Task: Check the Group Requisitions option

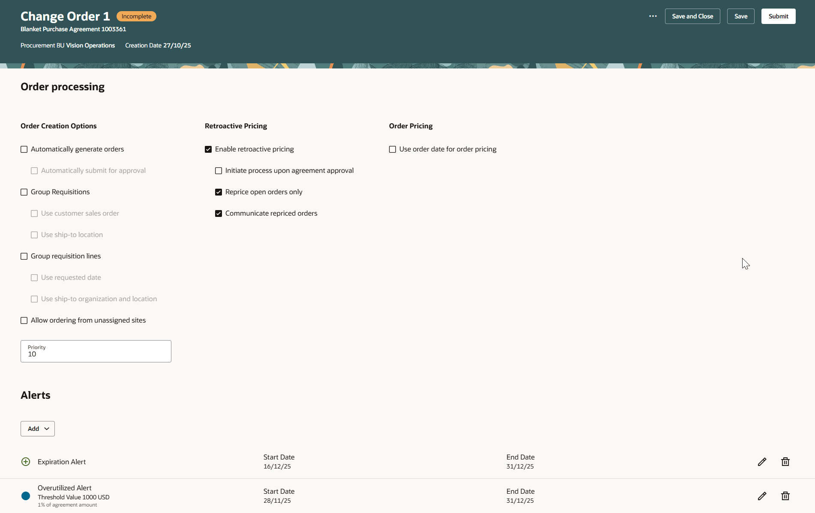Action: tap(24, 192)
